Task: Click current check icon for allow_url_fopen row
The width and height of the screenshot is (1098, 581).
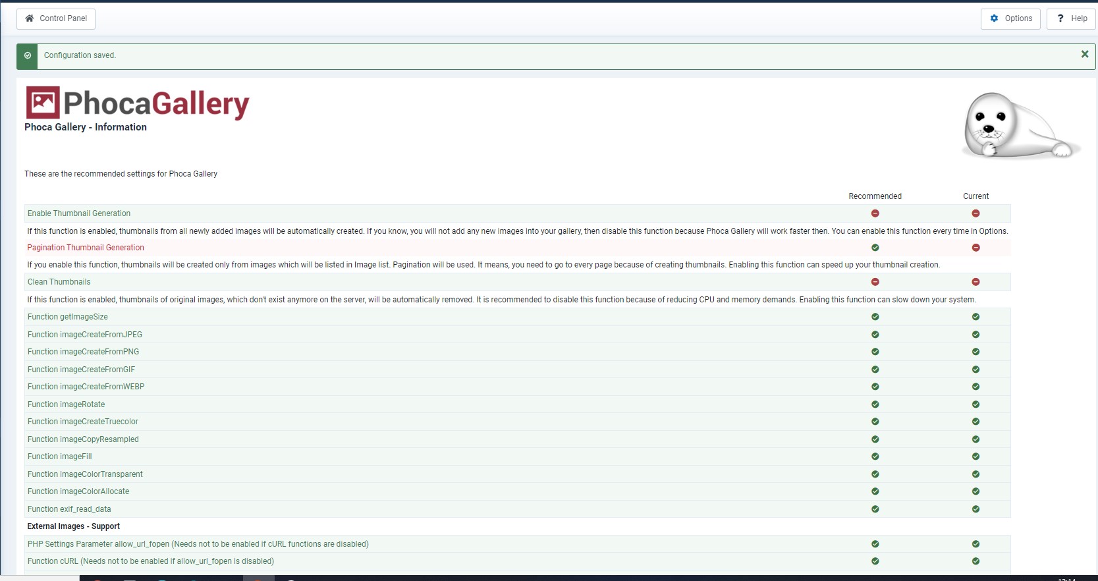Action: pyautogui.click(x=976, y=544)
